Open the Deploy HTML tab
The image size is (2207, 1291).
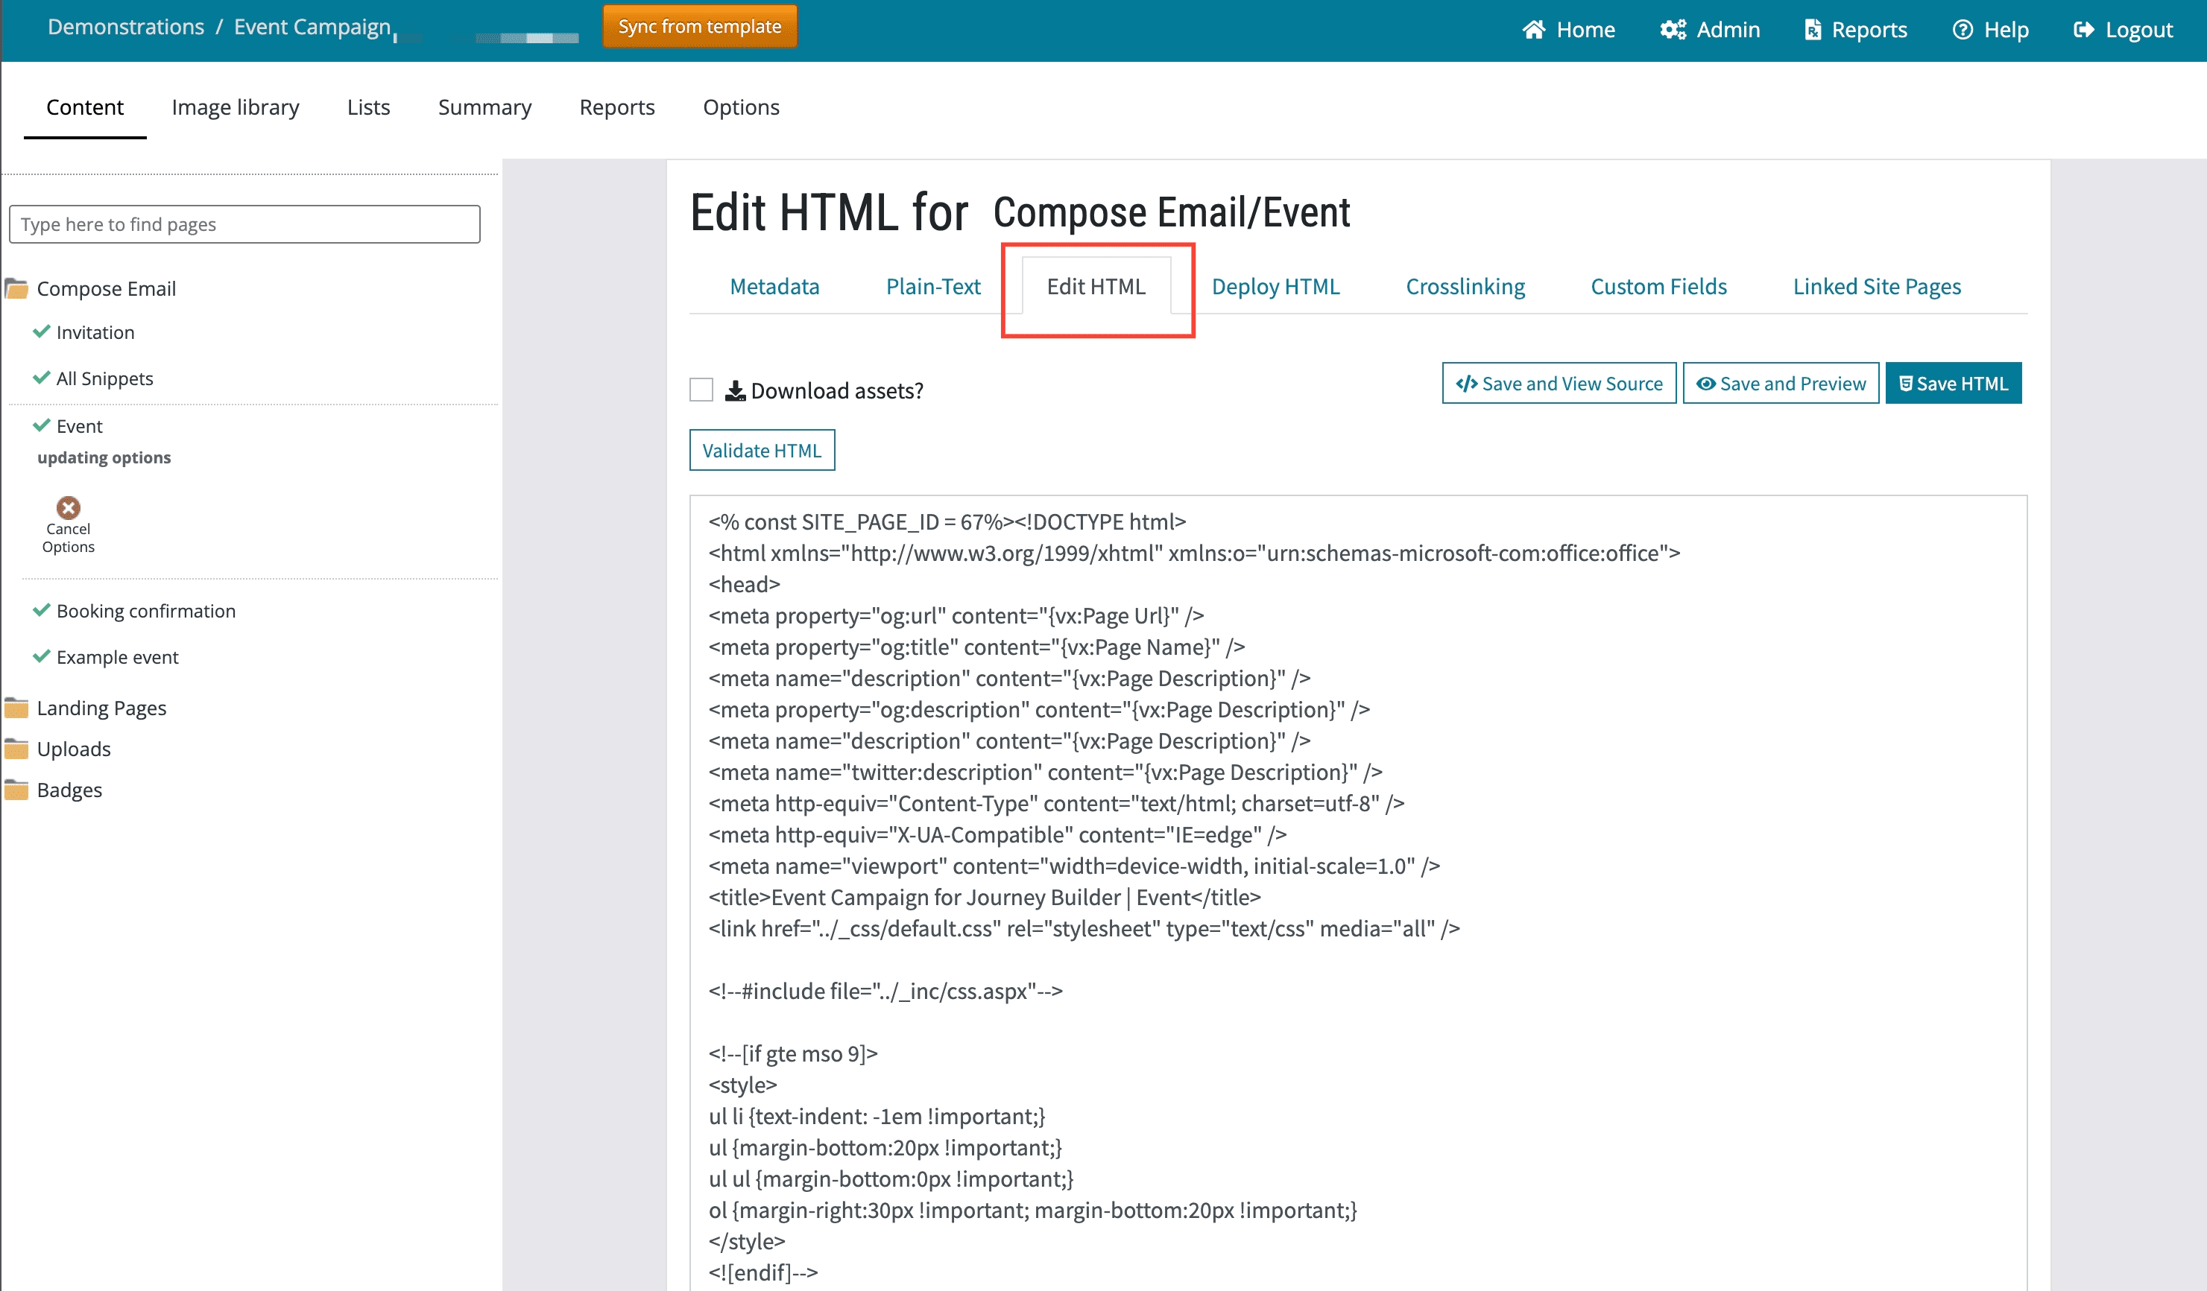1275,286
